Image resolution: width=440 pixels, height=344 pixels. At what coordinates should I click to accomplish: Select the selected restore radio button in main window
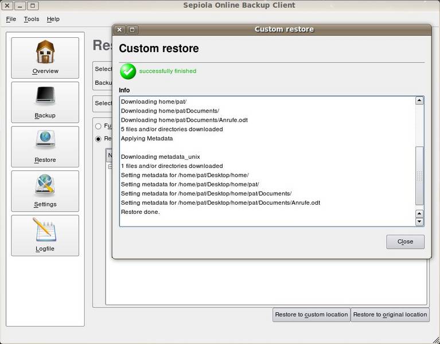click(x=98, y=139)
